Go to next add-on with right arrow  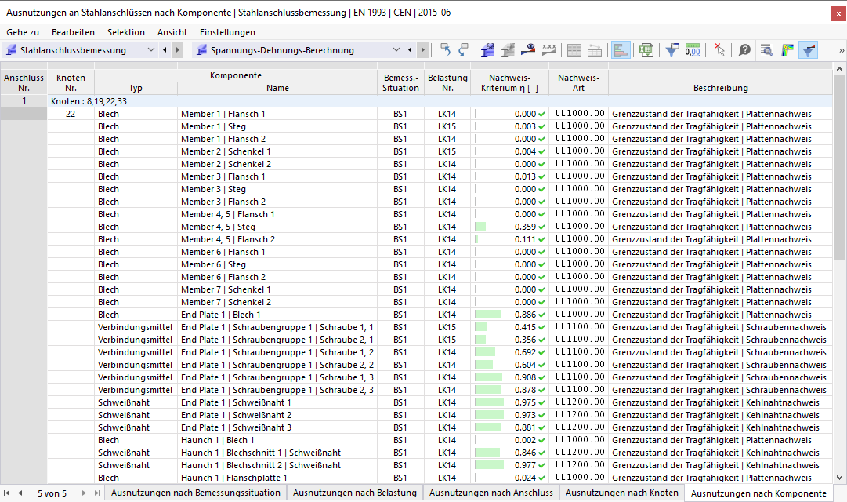178,50
